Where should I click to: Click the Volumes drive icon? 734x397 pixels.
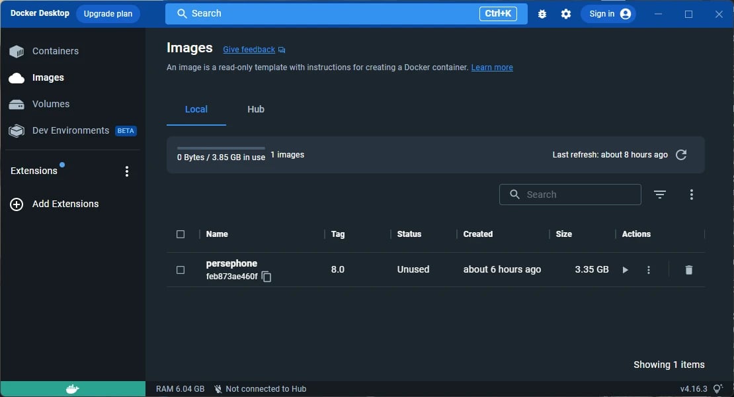pyautogui.click(x=17, y=105)
